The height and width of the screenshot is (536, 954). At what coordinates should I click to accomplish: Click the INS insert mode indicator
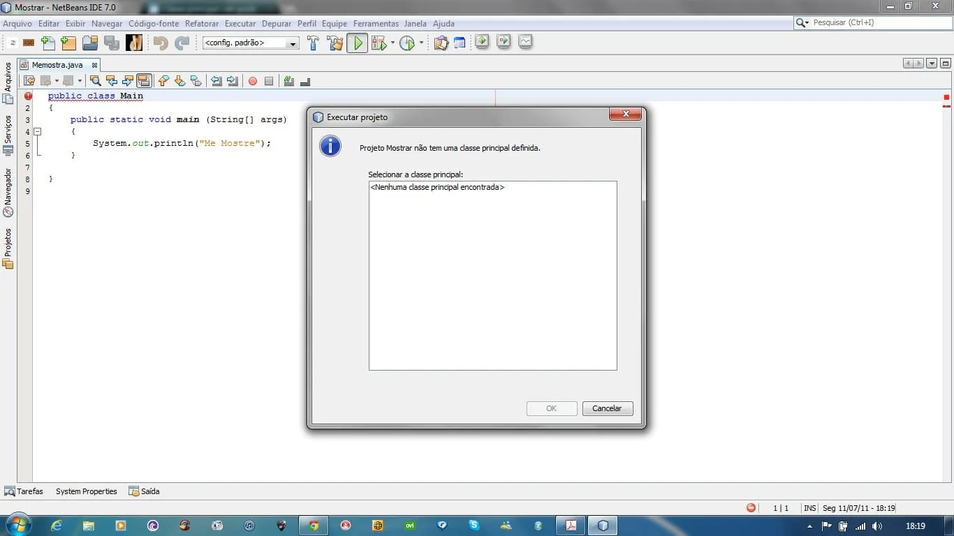(810, 509)
